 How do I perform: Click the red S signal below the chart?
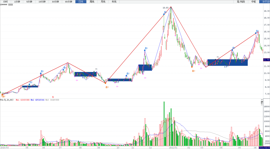[53, 97]
